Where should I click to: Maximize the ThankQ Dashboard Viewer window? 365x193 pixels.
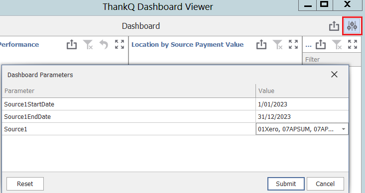tap(324, 5)
